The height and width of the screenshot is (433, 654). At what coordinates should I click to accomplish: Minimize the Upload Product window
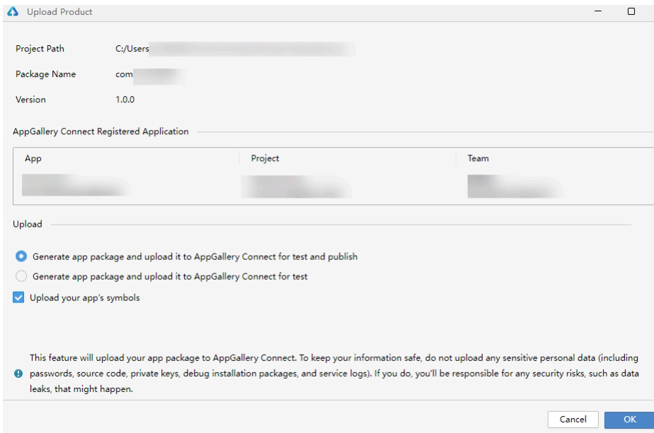(x=597, y=11)
